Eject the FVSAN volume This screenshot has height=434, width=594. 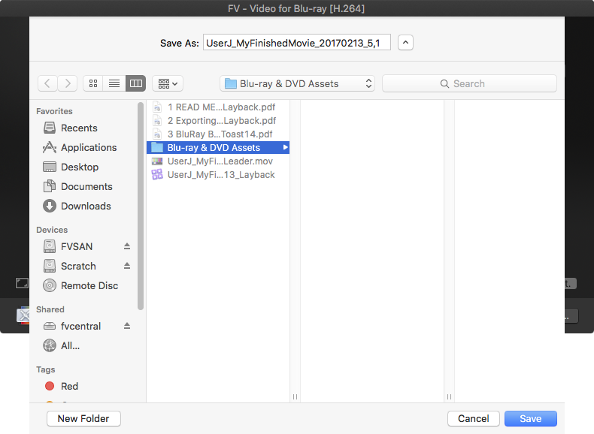[127, 246]
